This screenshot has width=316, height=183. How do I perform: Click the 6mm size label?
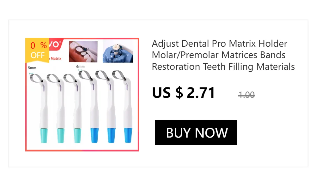point(80,67)
